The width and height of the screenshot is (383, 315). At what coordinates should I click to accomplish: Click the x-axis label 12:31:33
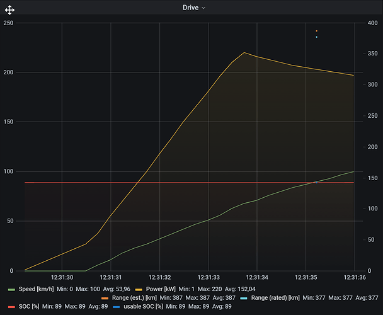tap(209, 278)
